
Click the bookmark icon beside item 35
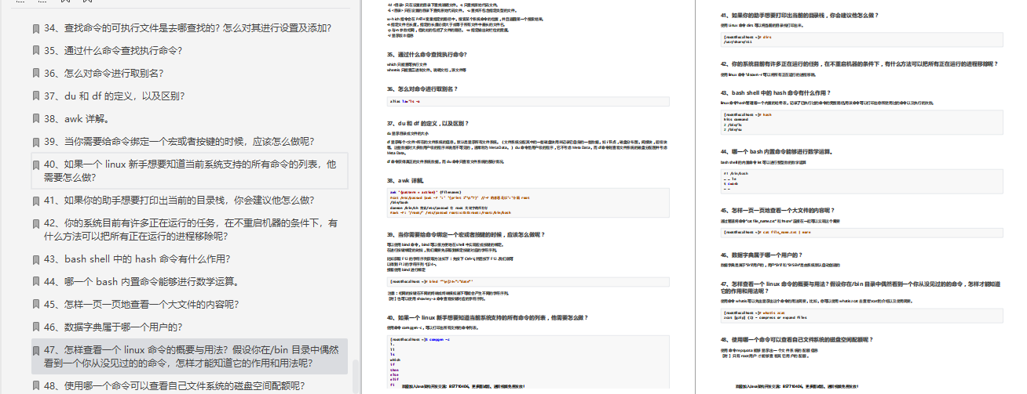(x=36, y=51)
